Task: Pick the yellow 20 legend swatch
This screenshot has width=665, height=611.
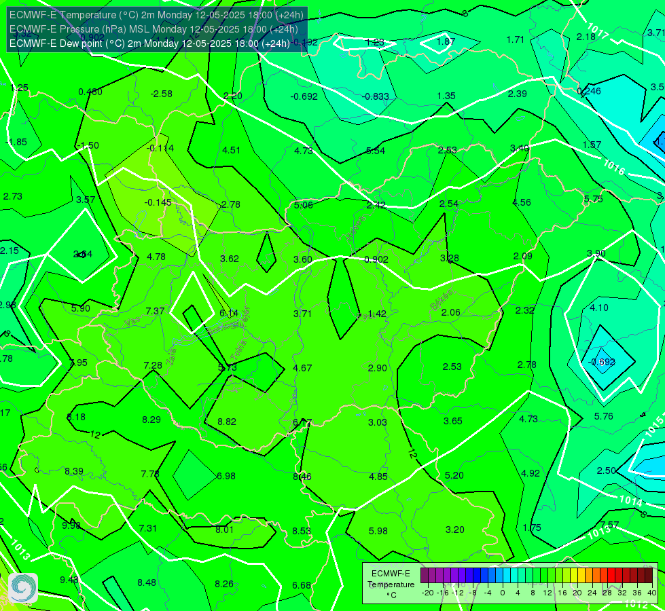Action: coord(574,576)
